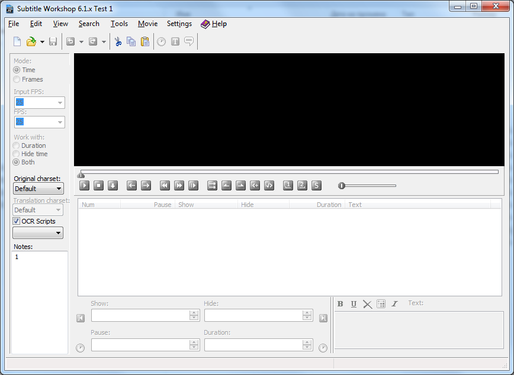Screen dimensions: 514x375
Task: Open the Redo history dropdown arrow
Action: tap(104, 42)
